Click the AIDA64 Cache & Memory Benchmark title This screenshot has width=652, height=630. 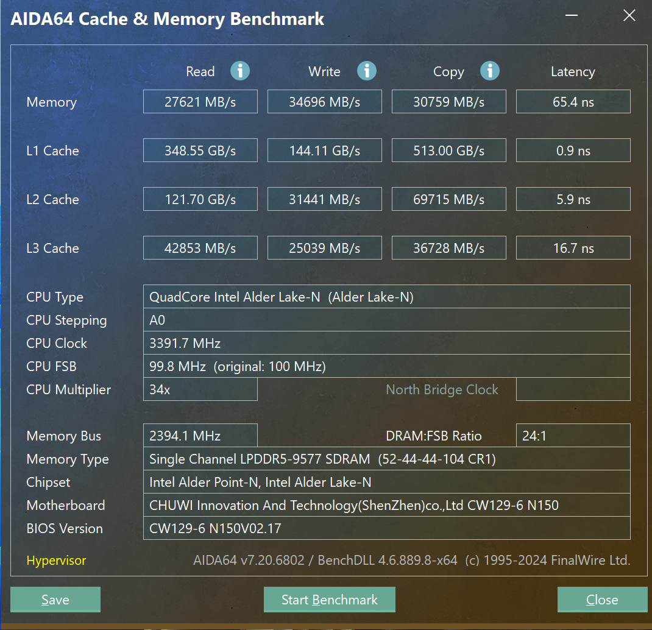167,19
